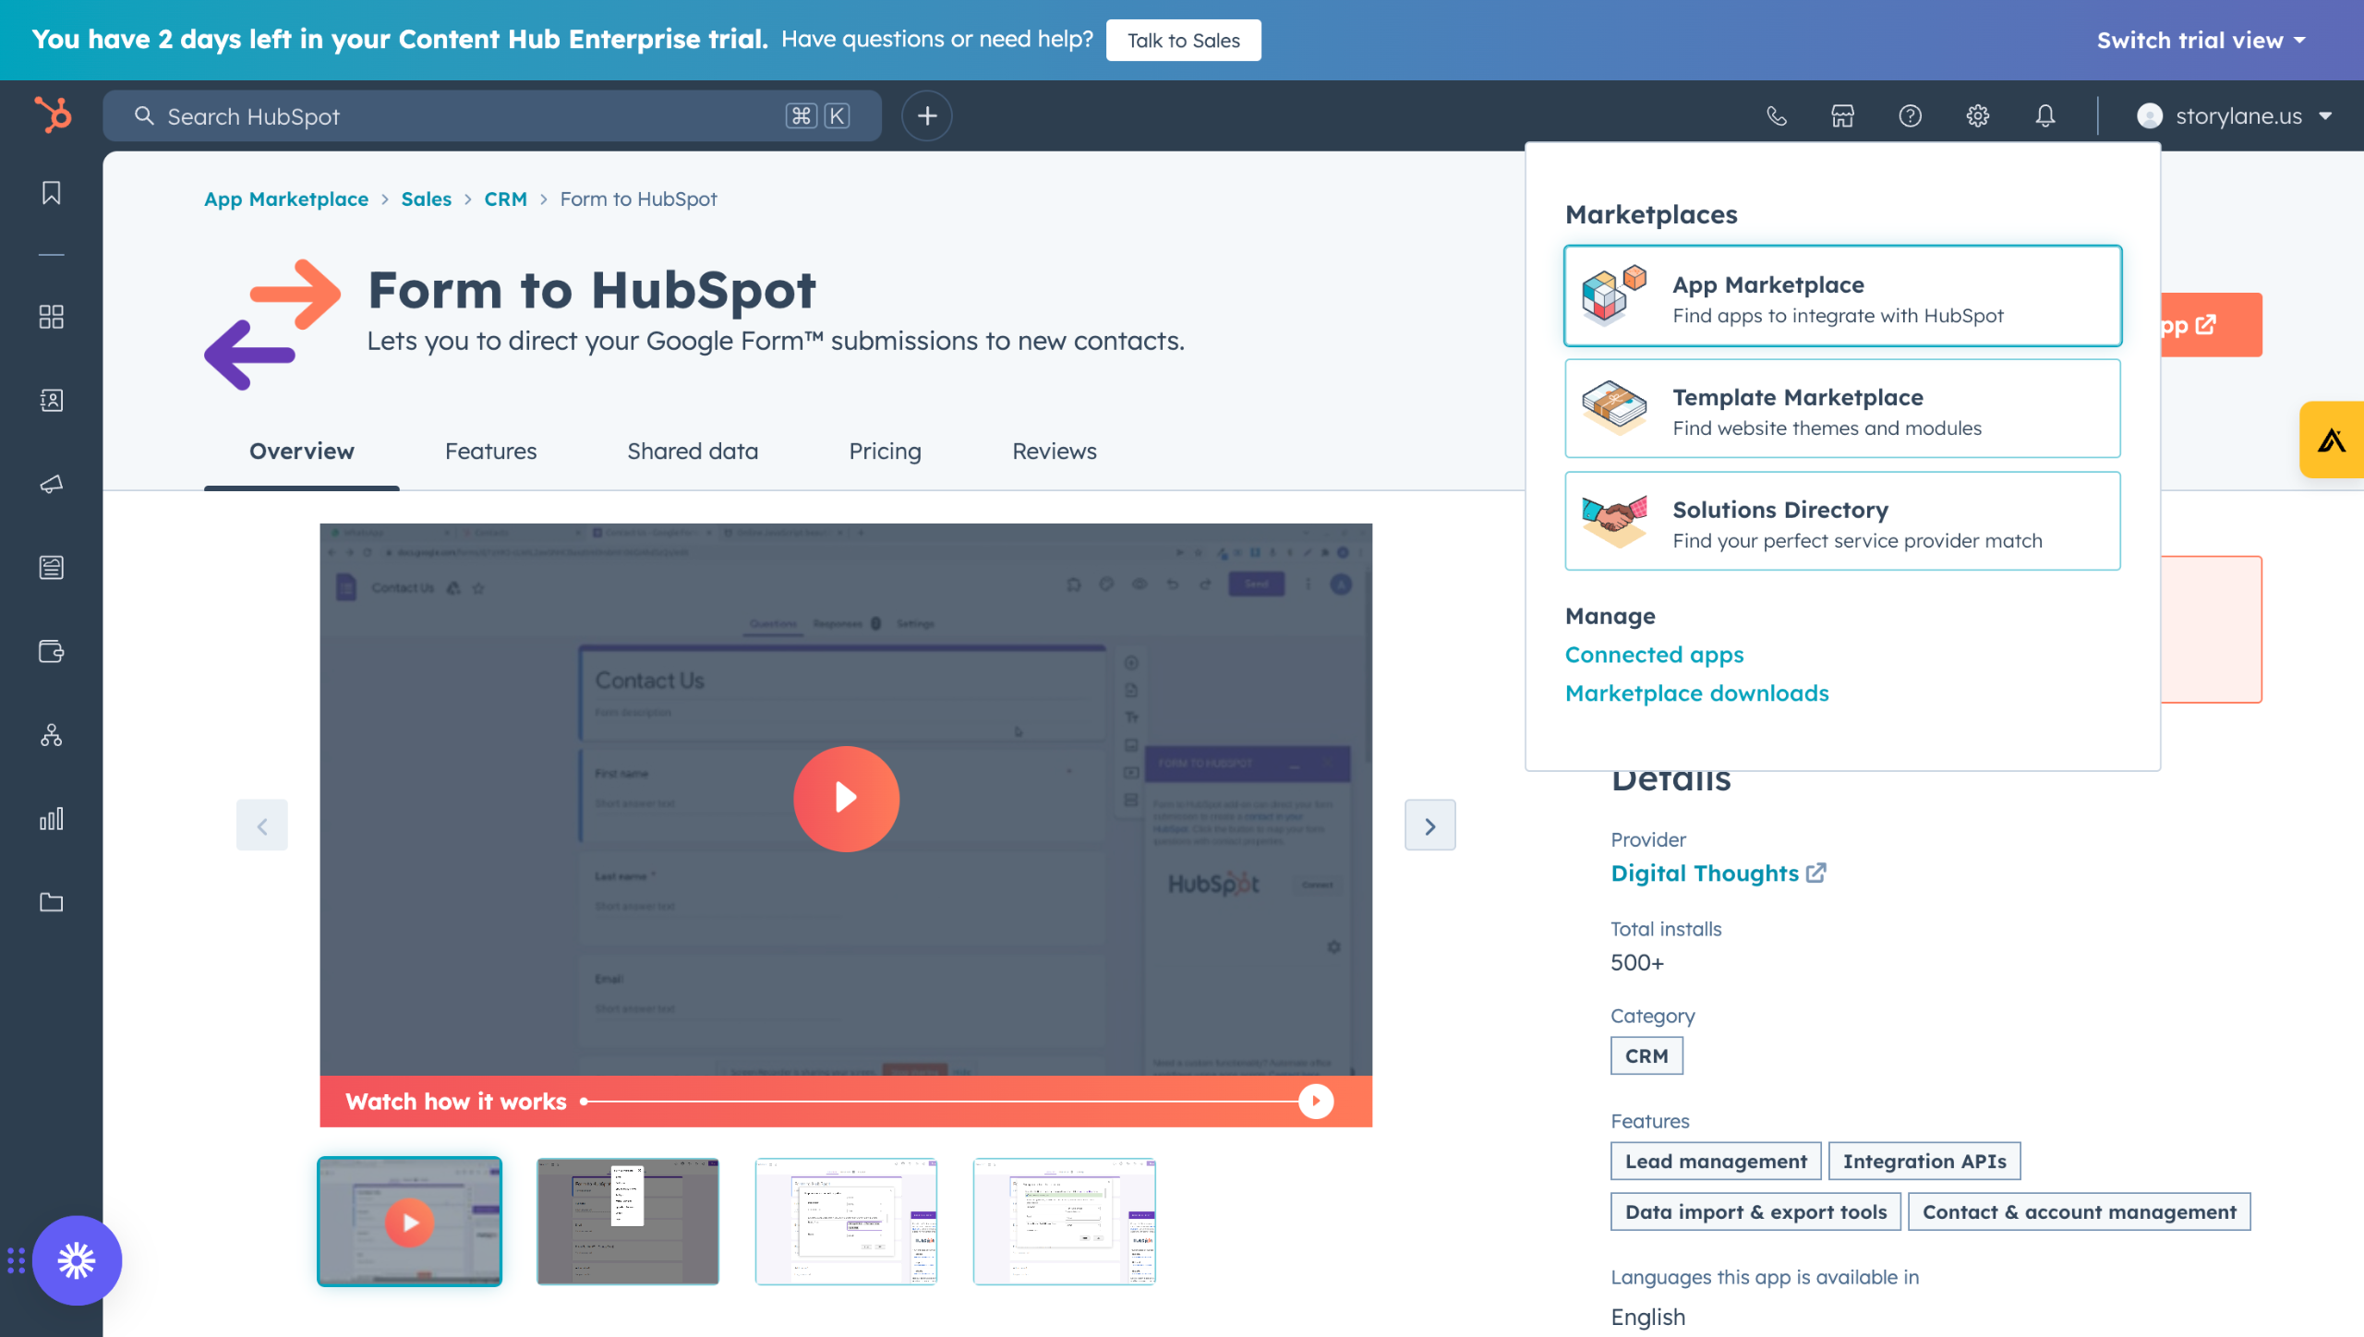This screenshot has width=2364, height=1337.
Task: Open notifications bell icon
Action: (2044, 115)
